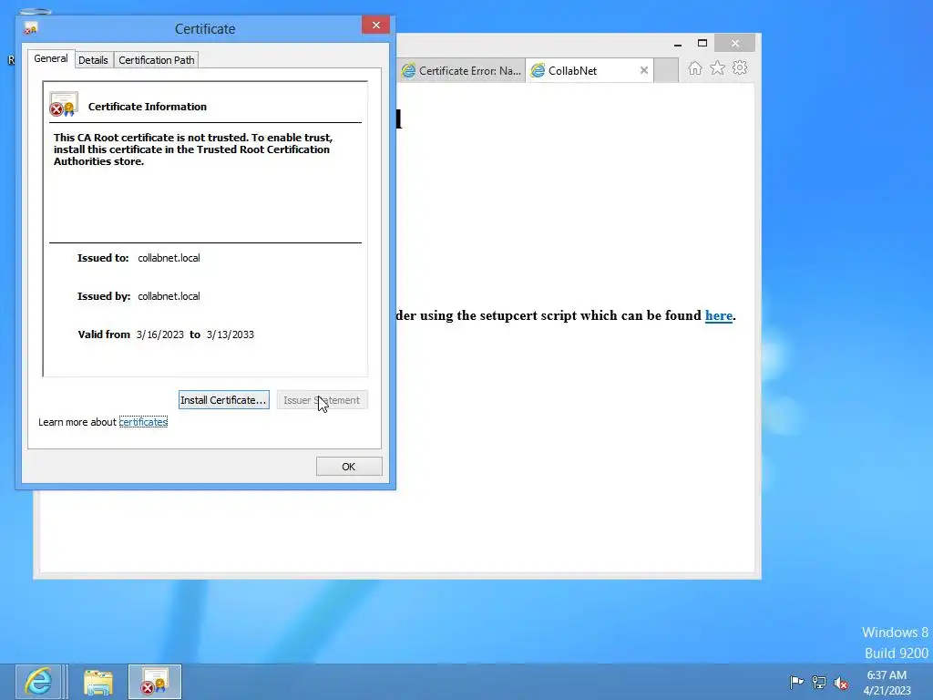Image resolution: width=933 pixels, height=700 pixels.
Task: Select the General tab
Action: point(51,58)
